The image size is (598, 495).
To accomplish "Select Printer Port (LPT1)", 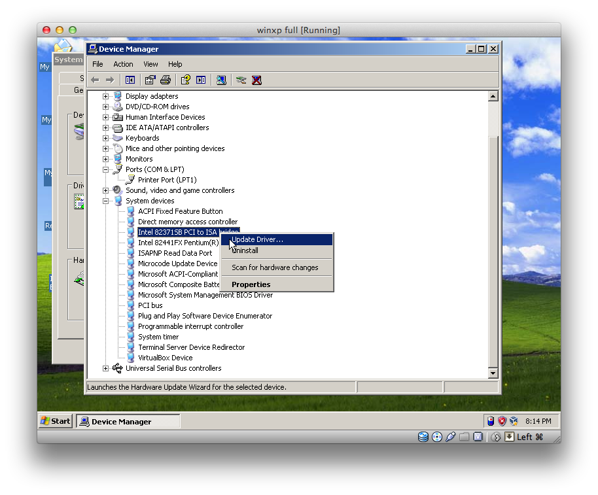I will pos(167,180).
